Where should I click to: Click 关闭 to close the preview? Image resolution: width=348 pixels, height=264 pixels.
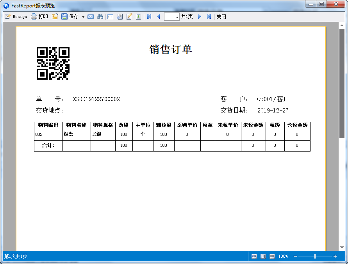click(x=221, y=17)
